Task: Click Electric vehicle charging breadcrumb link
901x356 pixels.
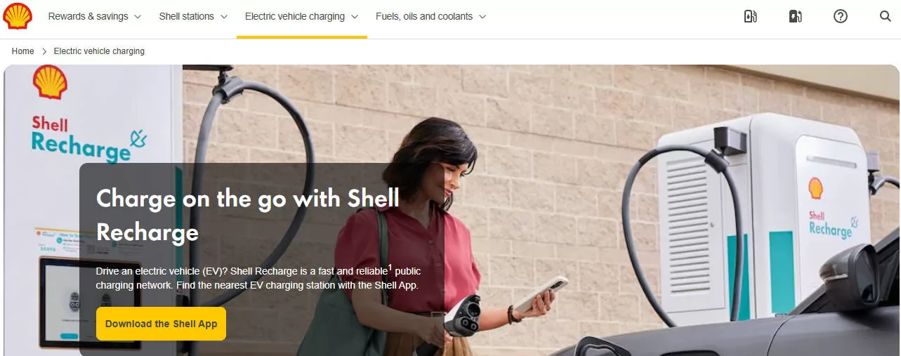Action: pos(99,51)
